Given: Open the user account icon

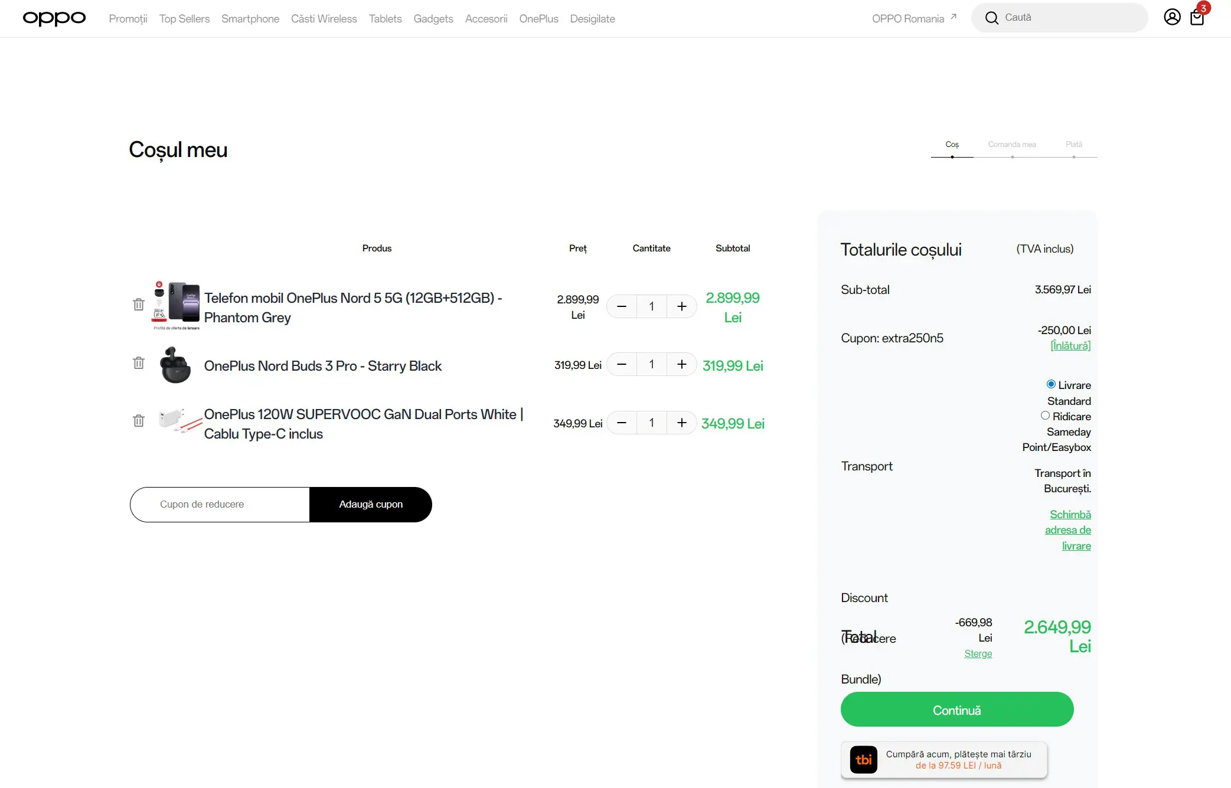Looking at the screenshot, I should coord(1172,17).
